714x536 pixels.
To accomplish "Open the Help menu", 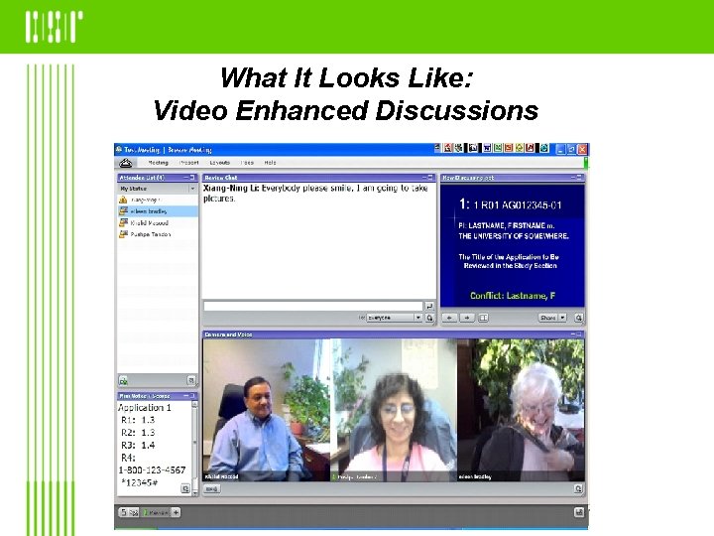I will click(270, 163).
